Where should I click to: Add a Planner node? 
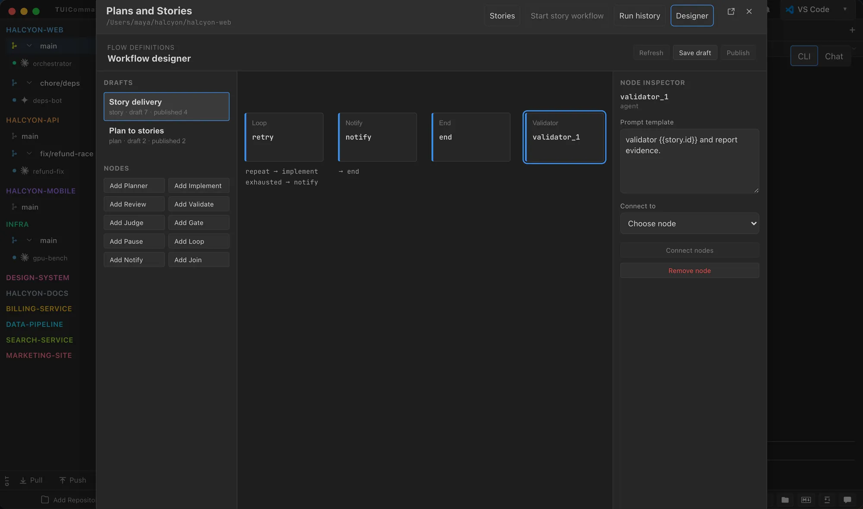click(x=134, y=185)
